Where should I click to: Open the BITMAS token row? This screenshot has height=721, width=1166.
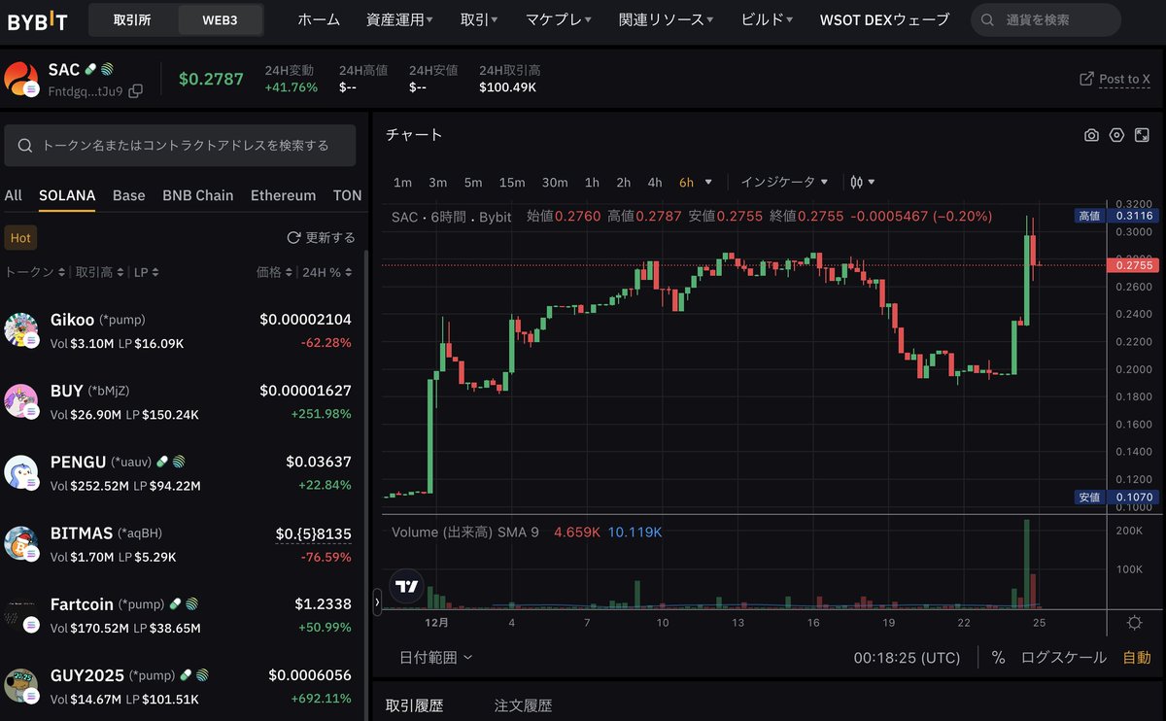180,543
